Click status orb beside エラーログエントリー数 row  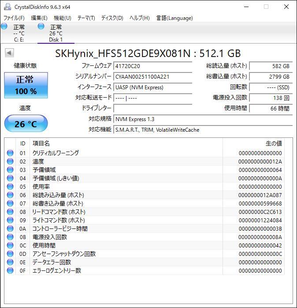point(10,270)
